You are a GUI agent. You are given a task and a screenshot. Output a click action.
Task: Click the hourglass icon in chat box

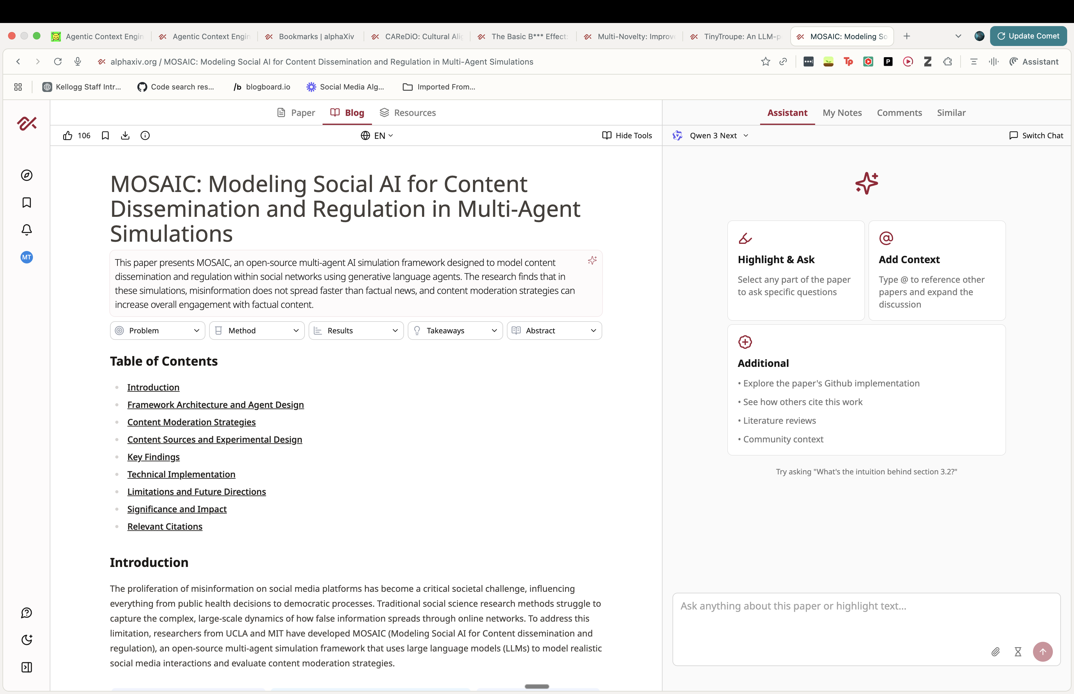coord(1018,652)
